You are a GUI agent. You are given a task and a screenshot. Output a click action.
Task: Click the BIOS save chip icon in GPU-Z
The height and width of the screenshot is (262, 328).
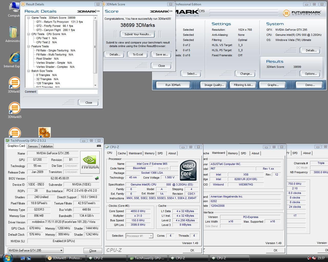point(97,178)
